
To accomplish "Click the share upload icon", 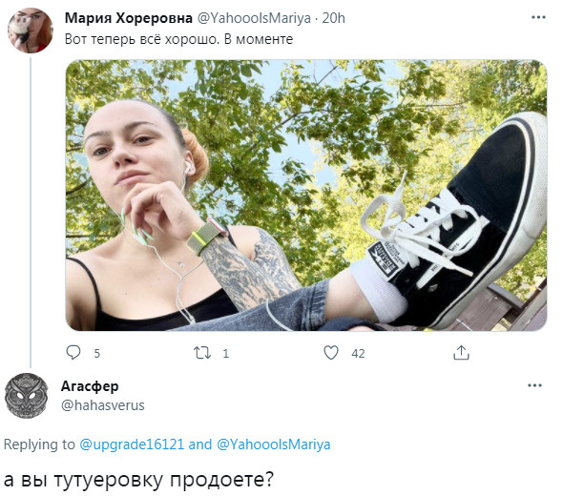I will point(462,352).
